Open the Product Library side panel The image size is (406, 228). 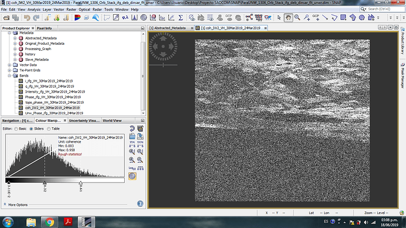pyautogui.click(x=402, y=41)
